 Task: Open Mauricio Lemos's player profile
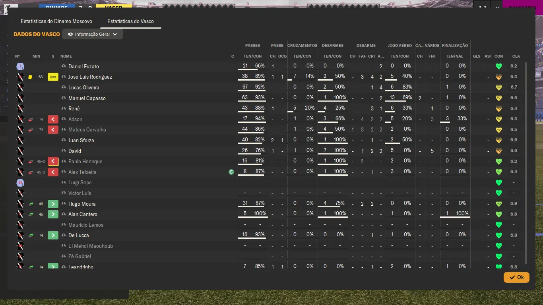click(x=86, y=225)
